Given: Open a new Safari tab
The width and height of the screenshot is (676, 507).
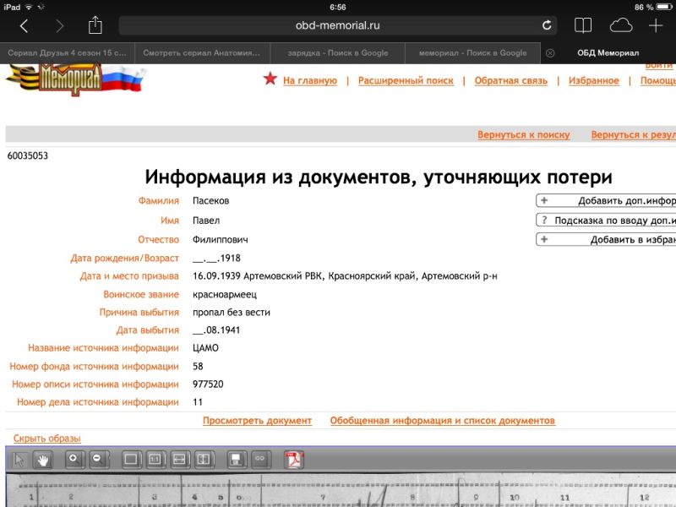Looking at the screenshot, I should (x=656, y=25).
